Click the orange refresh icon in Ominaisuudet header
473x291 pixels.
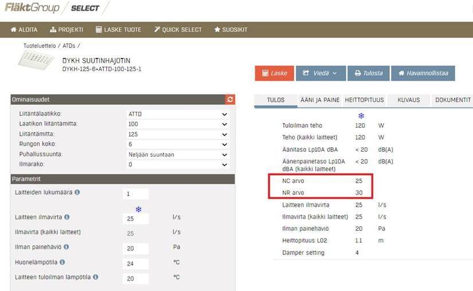[x=230, y=100]
